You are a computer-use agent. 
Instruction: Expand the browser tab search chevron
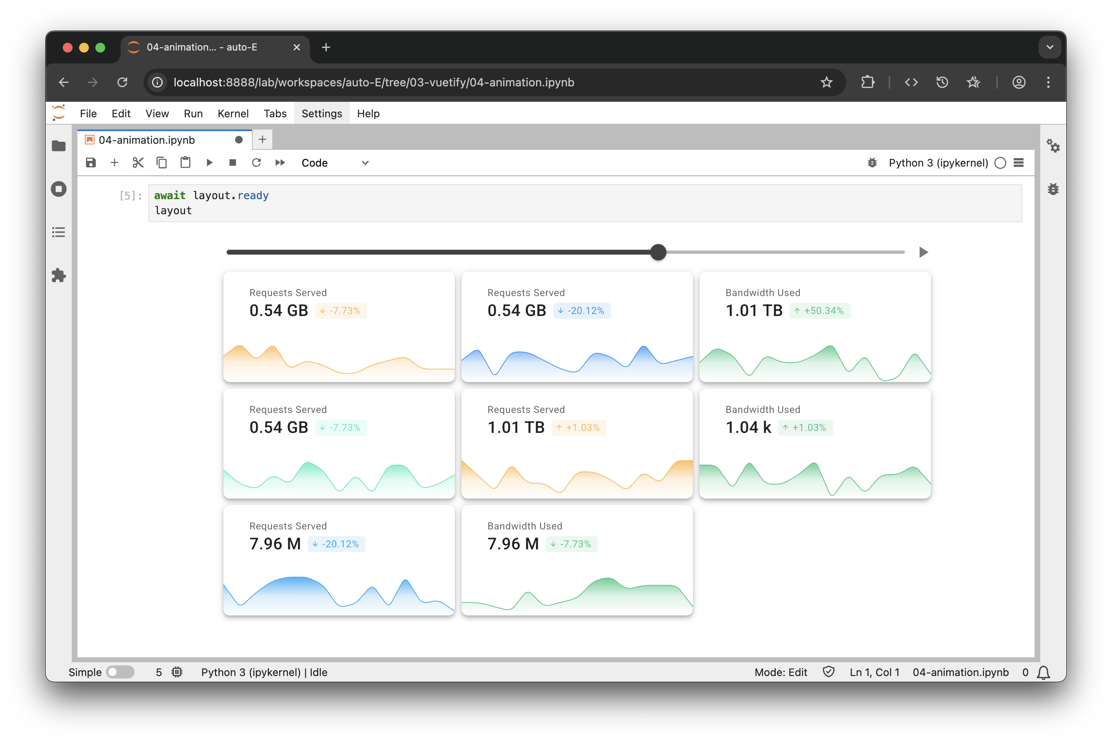coord(1050,47)
